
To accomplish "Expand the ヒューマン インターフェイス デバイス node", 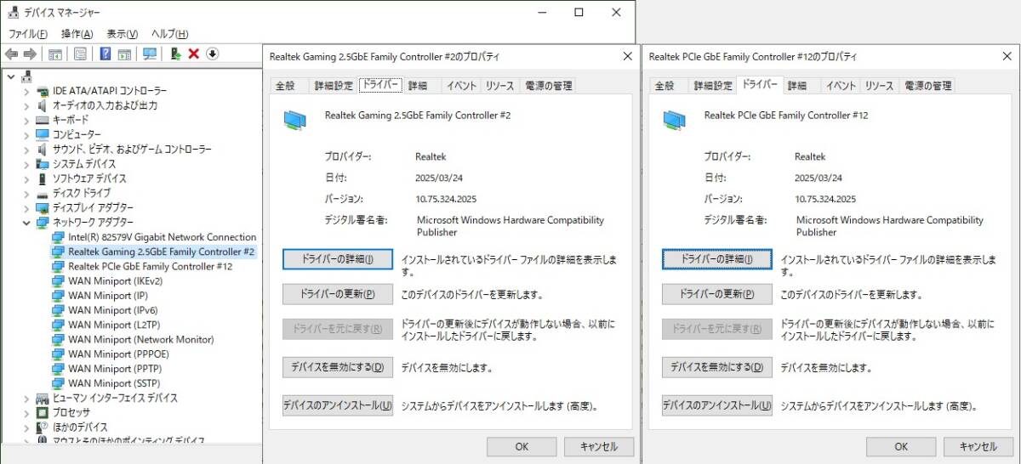I will coord(26,398).
